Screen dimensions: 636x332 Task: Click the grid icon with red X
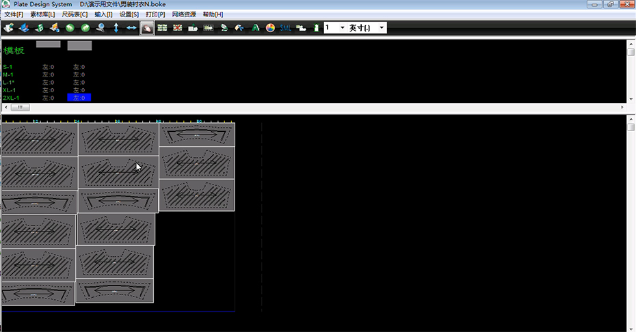click(178, 28)
